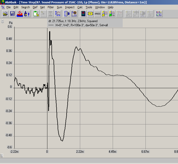Click the open folder toolbar icon
Viewport: 178px width, 164px height.
point(5,14)
